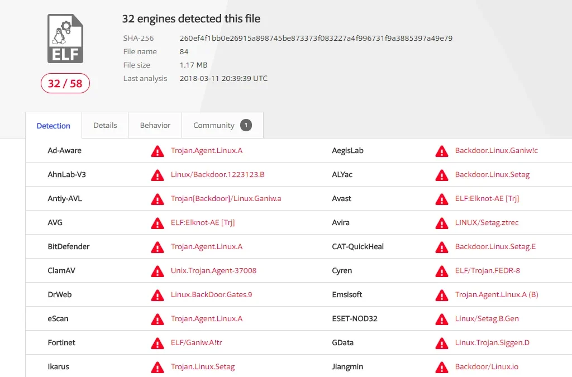Image resolution: width=572 pixels, height=377 pixels.
Task: Click the alert icon in the AVG row
Action: tap(158, 223)
